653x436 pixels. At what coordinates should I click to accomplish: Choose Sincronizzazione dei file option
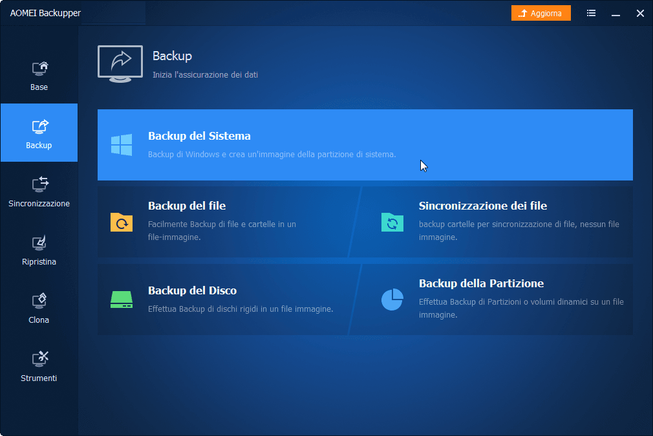(x=491, y=222)
